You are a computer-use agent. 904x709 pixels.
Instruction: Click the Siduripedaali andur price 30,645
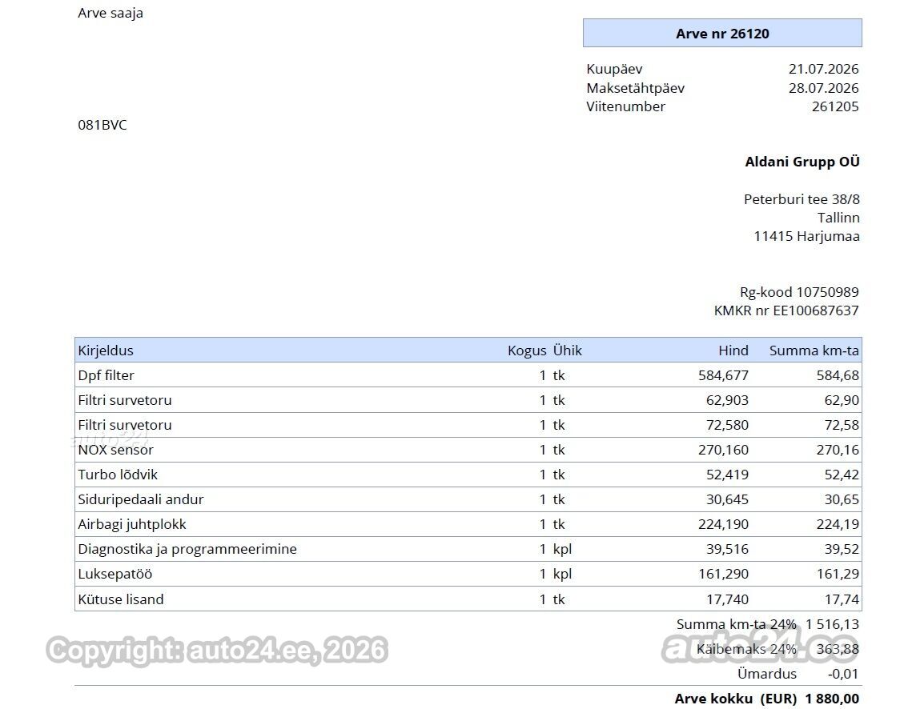click(728, 499)
